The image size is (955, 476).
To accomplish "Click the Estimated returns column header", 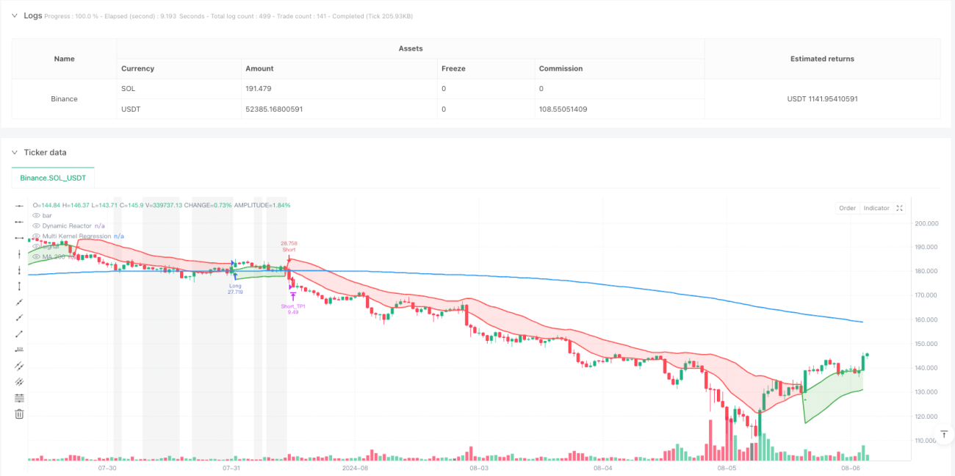I will tap(822, 59).
